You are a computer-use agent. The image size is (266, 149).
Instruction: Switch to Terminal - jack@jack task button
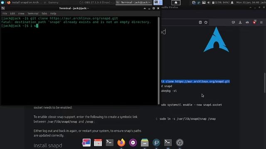134,2
